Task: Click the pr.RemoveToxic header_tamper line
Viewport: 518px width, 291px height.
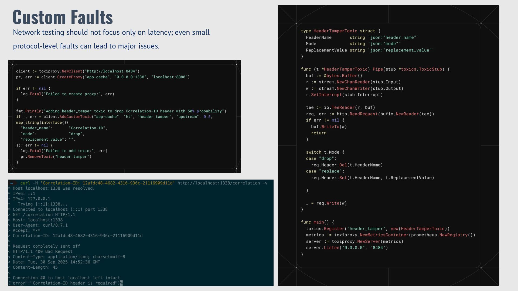Action: tap(56, 157)
